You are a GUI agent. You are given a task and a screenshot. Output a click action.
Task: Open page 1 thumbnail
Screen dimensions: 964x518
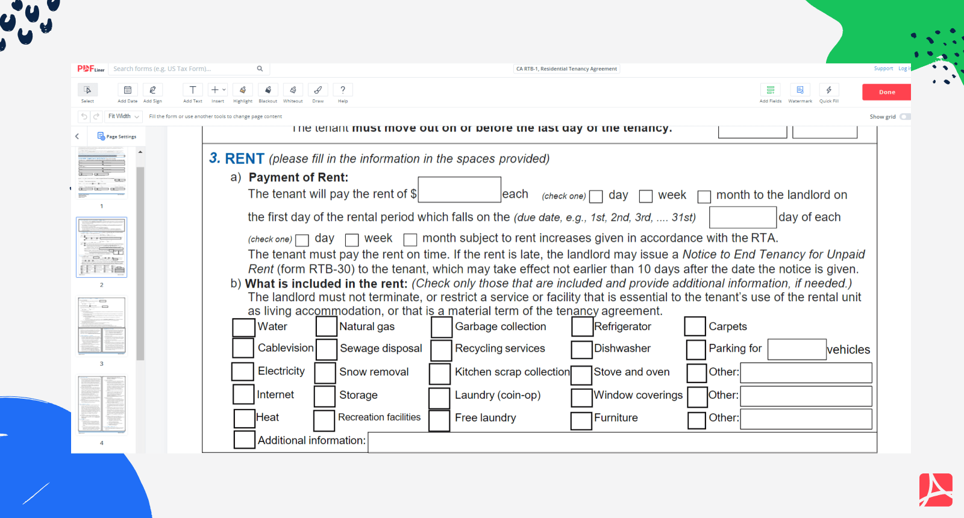[101, 172]
